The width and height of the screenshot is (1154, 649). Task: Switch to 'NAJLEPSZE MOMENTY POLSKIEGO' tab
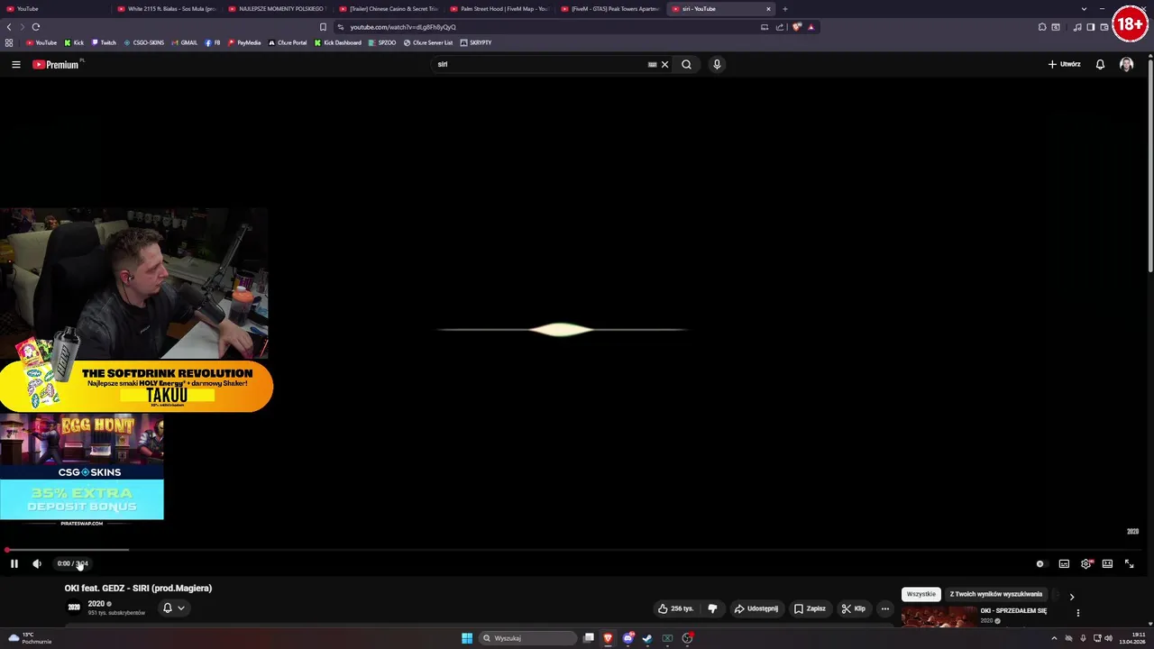pos(277,9)
